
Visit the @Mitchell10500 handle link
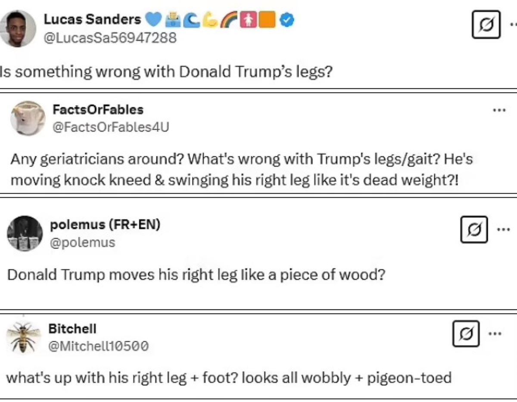click(98, 346)
